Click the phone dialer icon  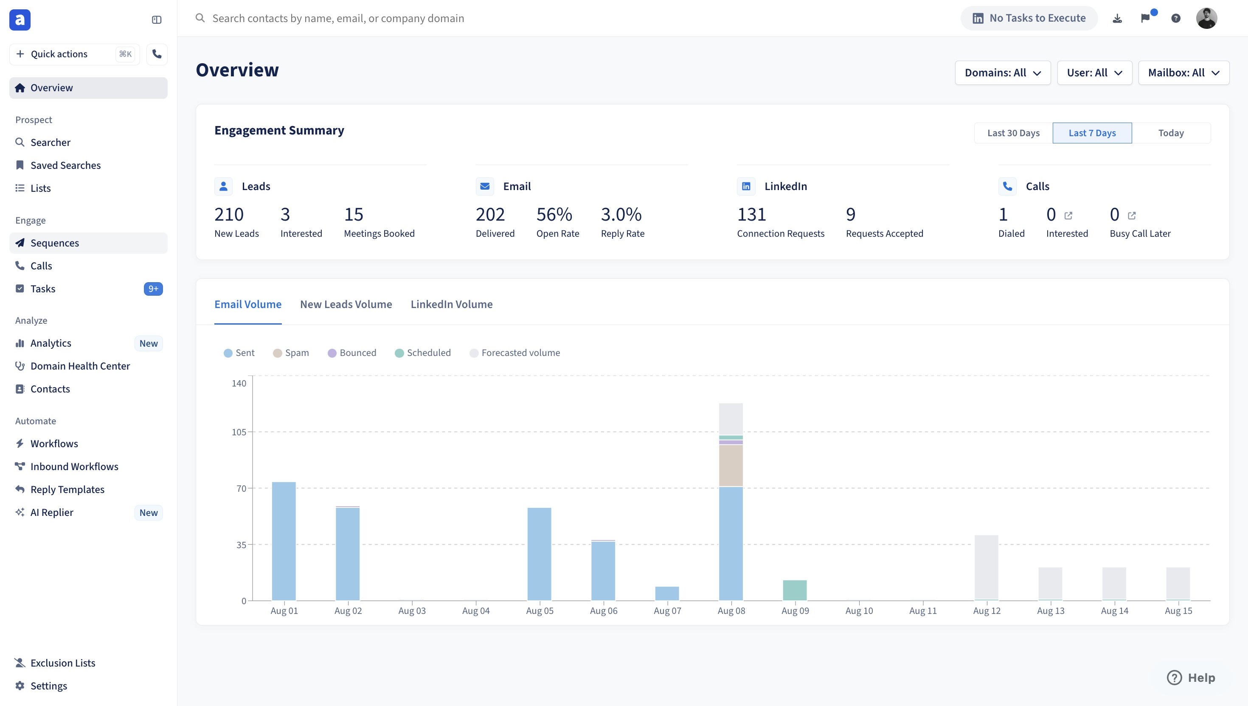[x=157, y=54]
